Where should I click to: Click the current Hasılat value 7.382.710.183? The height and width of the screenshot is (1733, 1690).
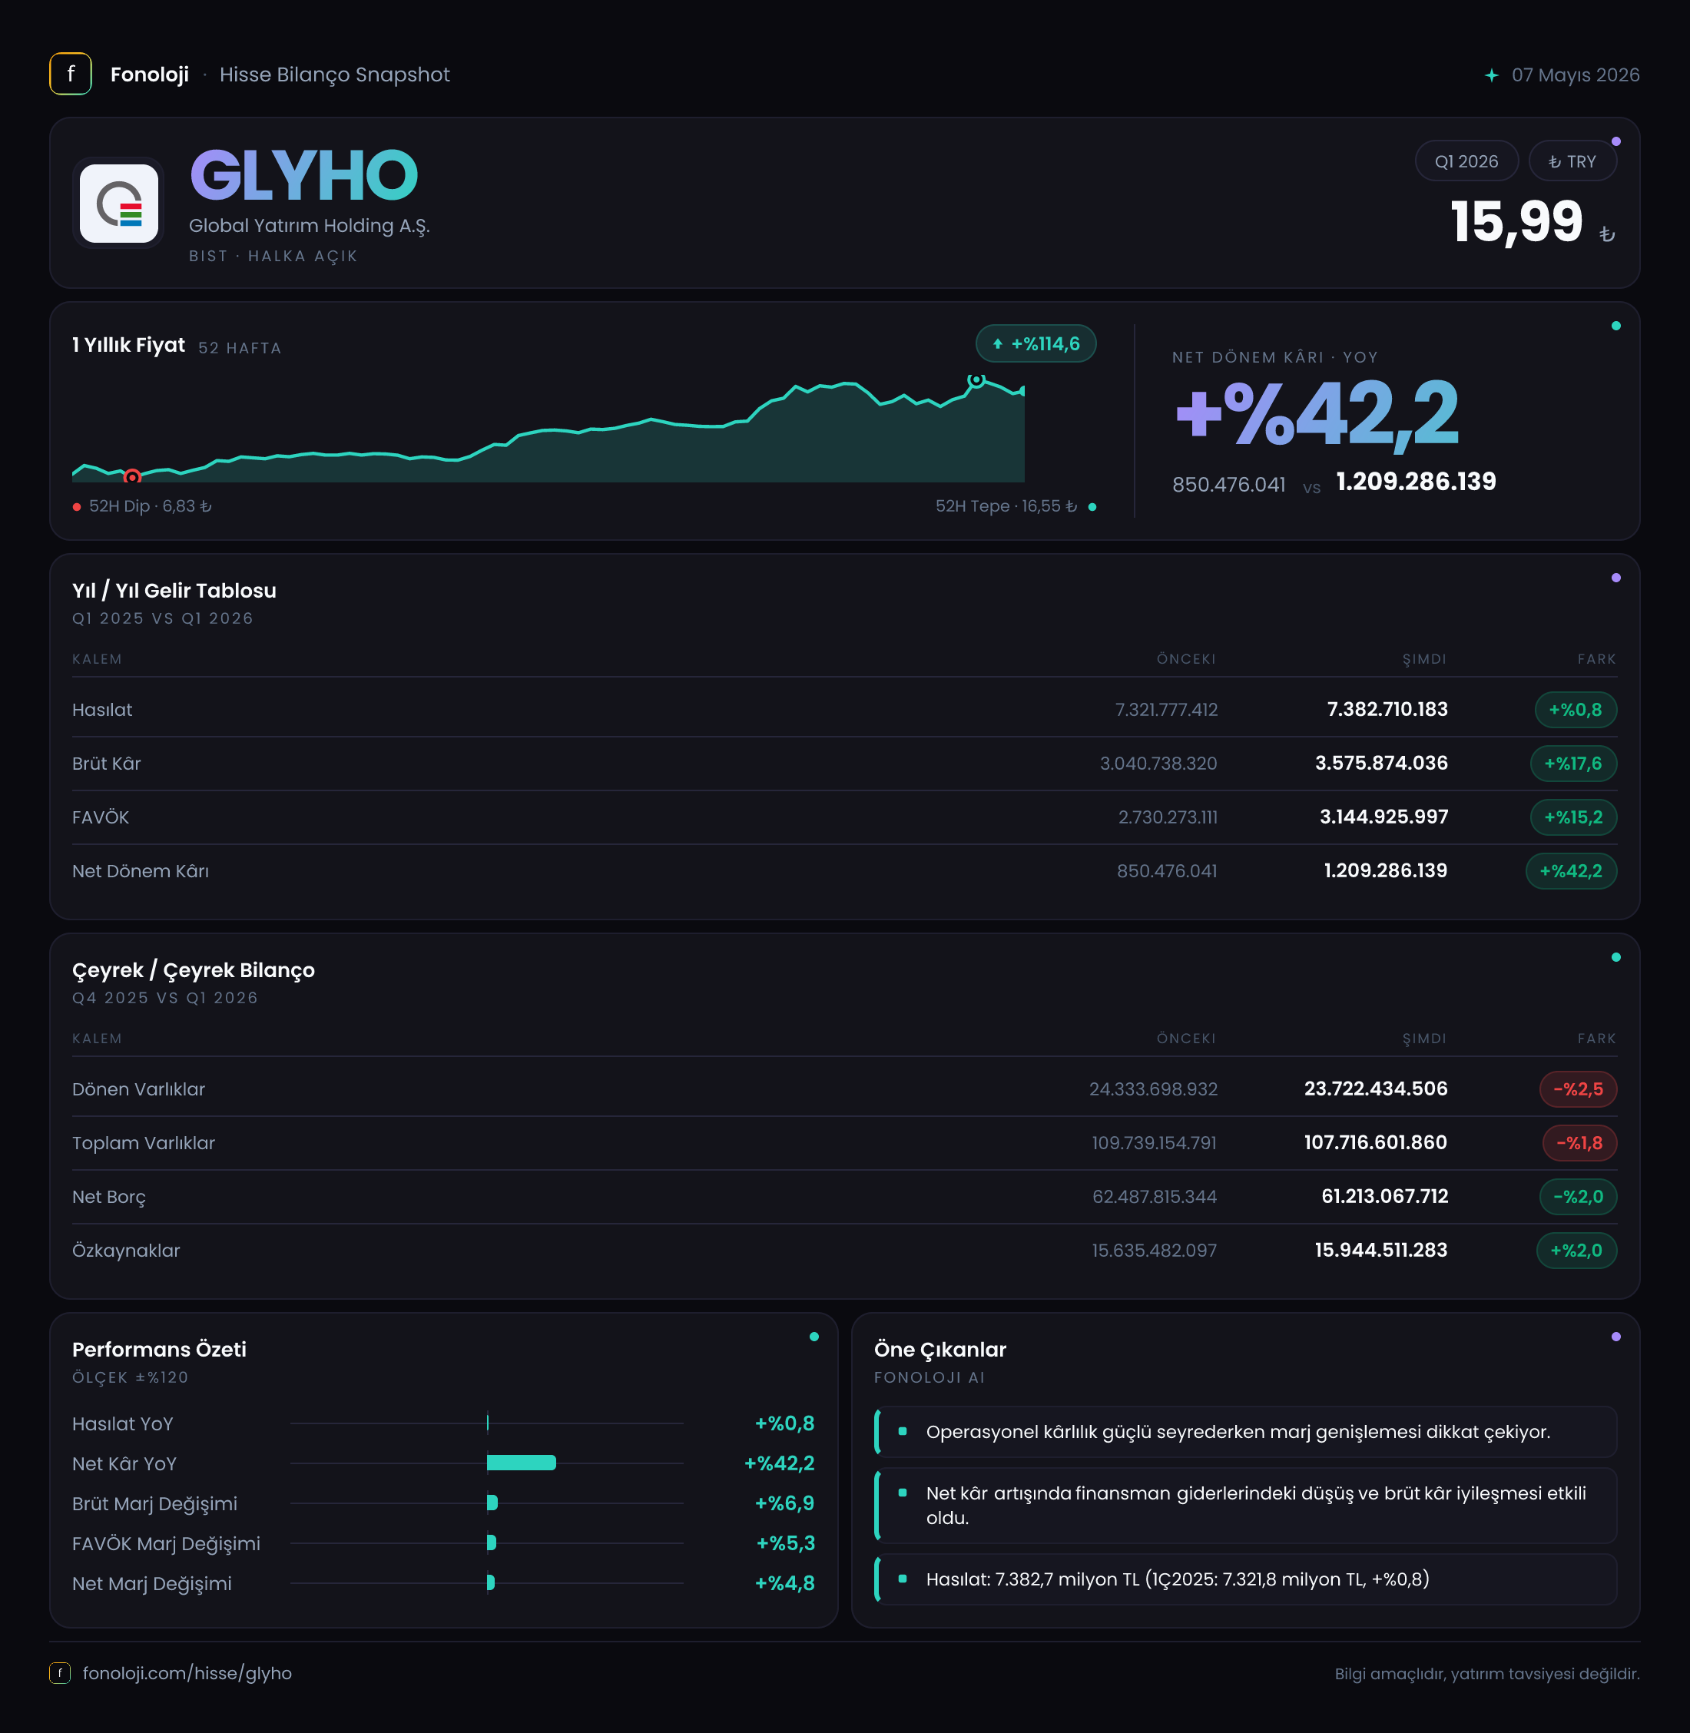coord(1387,709)
